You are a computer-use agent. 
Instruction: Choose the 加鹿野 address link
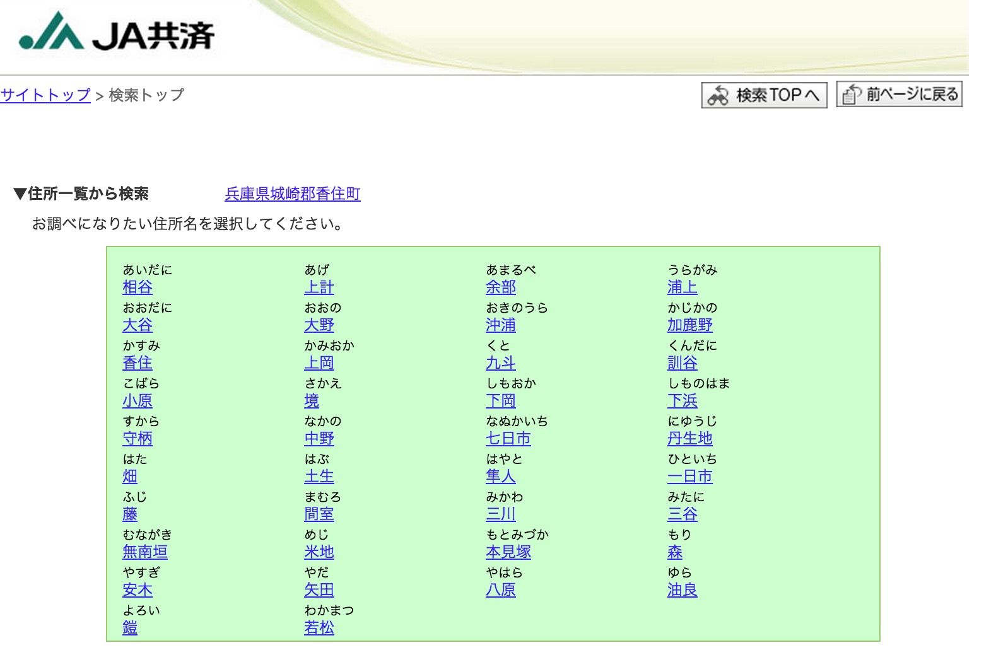click(x=690, y=325)
